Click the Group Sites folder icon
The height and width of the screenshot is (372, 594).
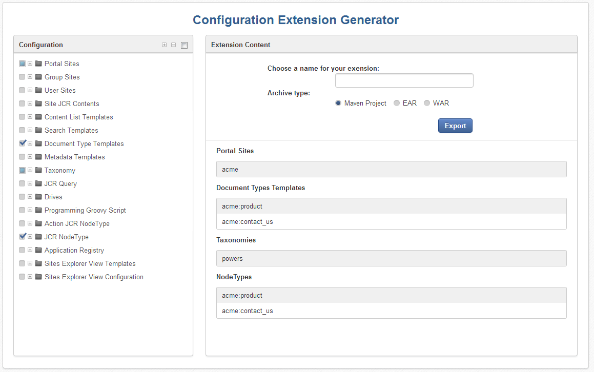(38, 77)
